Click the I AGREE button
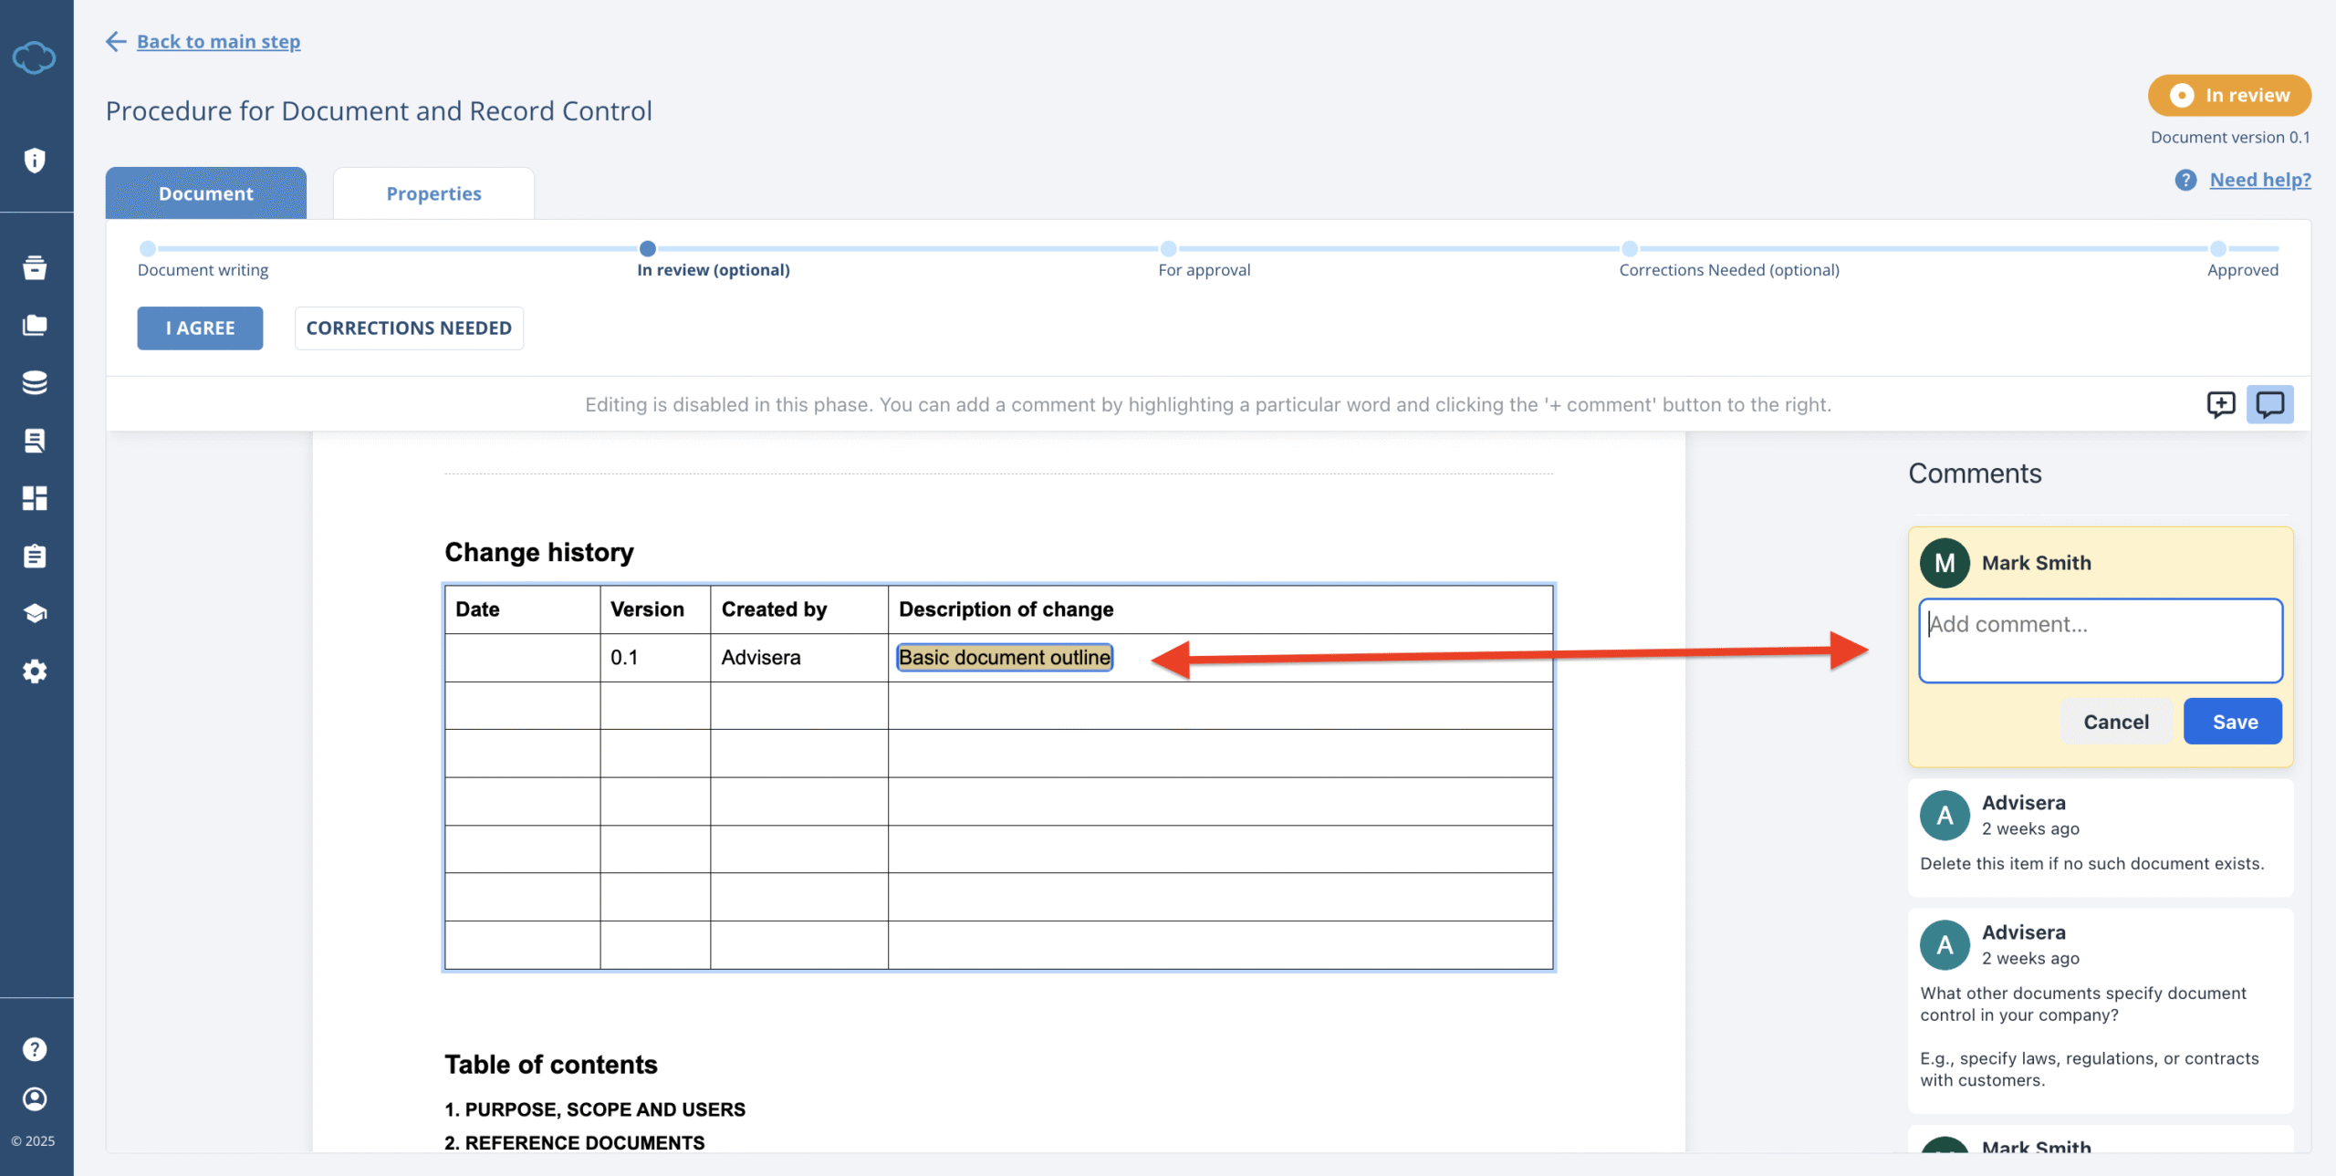2336x1176 pixels. tap(200, 328)
